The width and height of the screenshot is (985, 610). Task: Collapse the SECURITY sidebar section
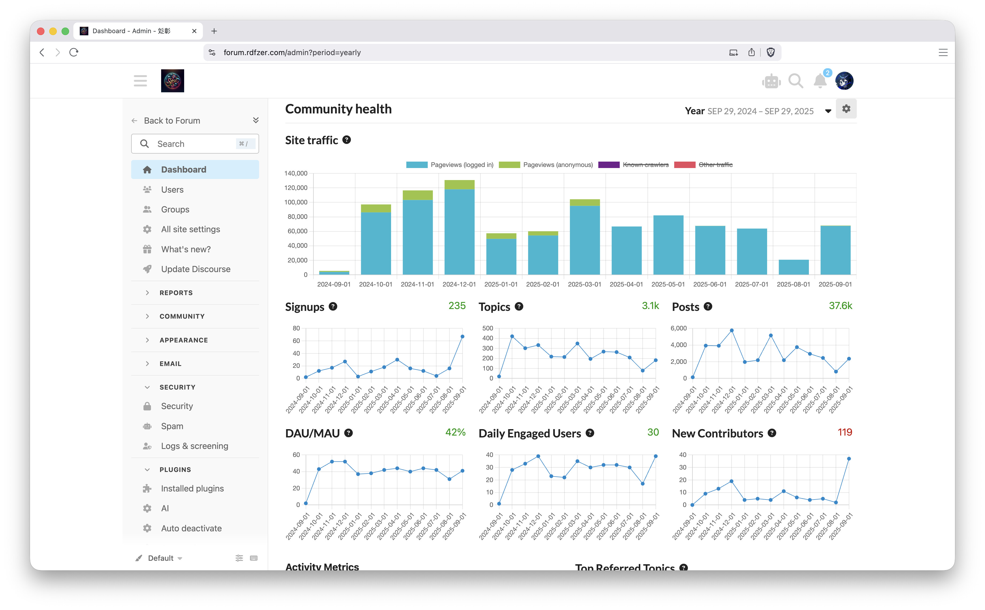tap(177, 387)
